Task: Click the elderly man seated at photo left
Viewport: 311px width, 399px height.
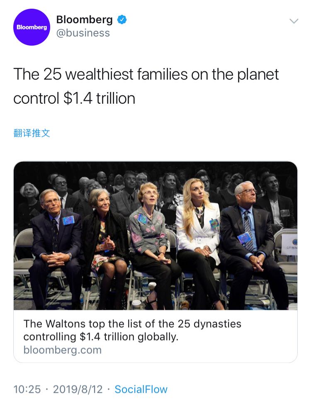Action: click(53, 241)
